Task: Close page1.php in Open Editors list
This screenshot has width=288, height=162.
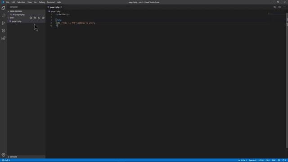Action: (11, 14)
